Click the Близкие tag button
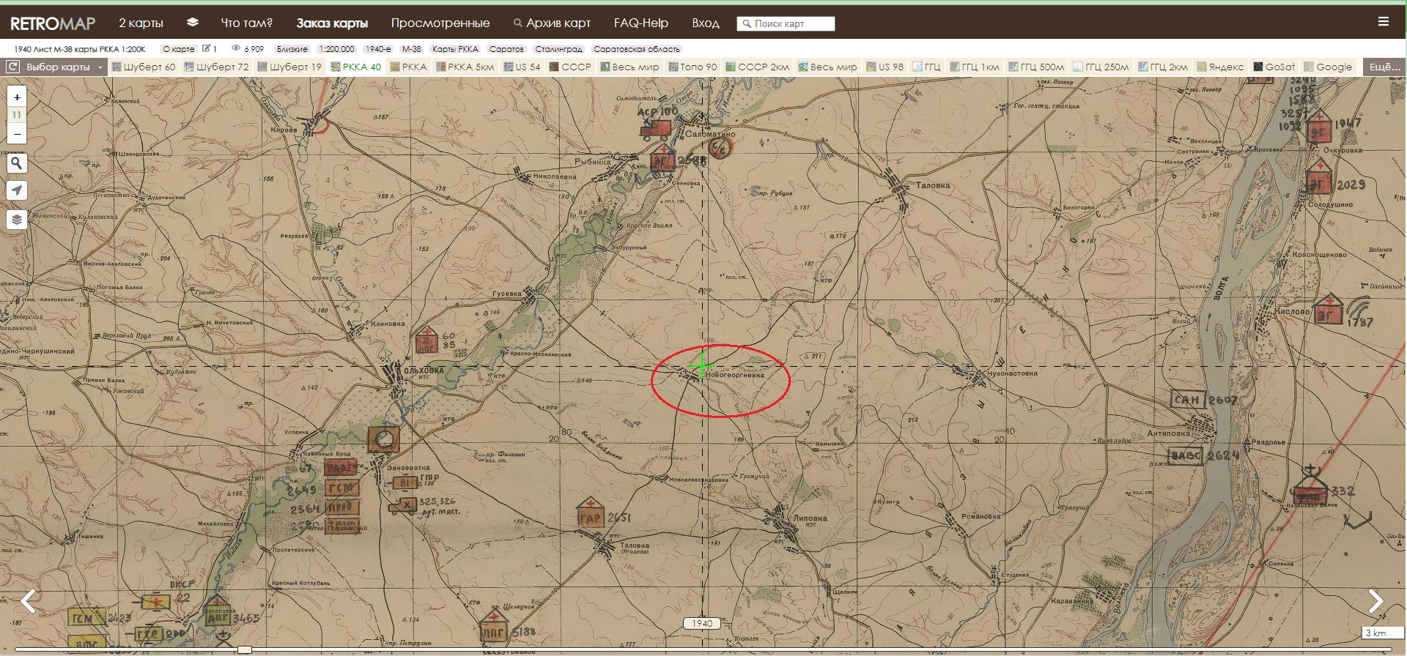1407x656 pixels. 292,49
